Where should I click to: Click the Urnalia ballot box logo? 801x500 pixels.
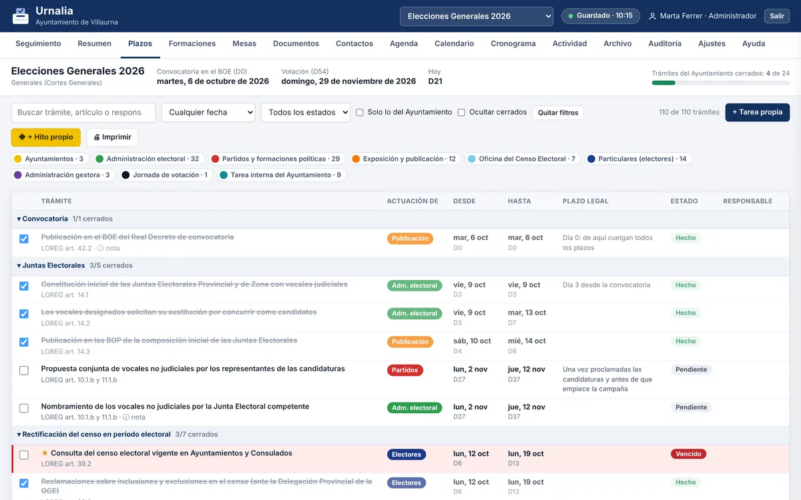point(21,16)
